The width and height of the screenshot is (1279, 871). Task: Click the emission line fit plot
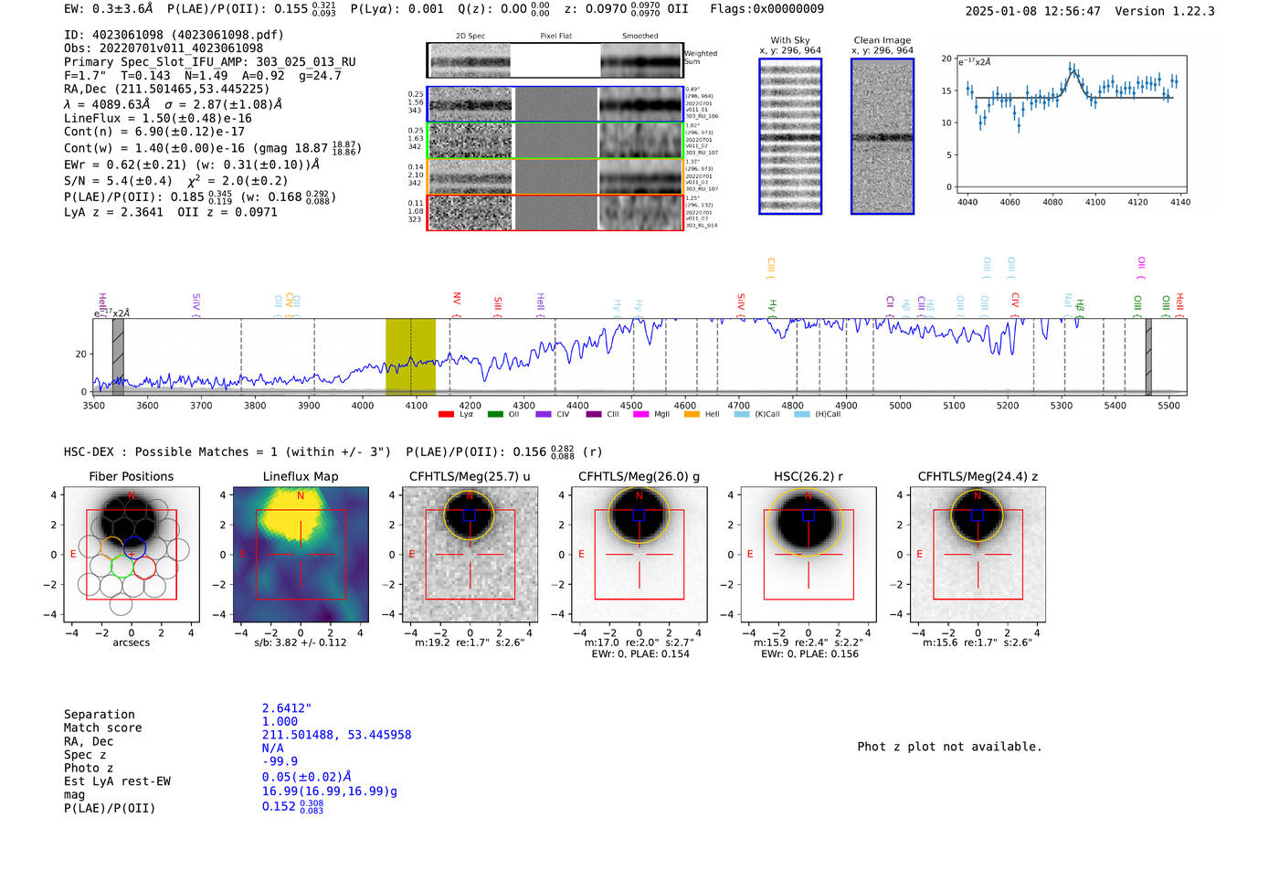click(x=1073, y=123)
